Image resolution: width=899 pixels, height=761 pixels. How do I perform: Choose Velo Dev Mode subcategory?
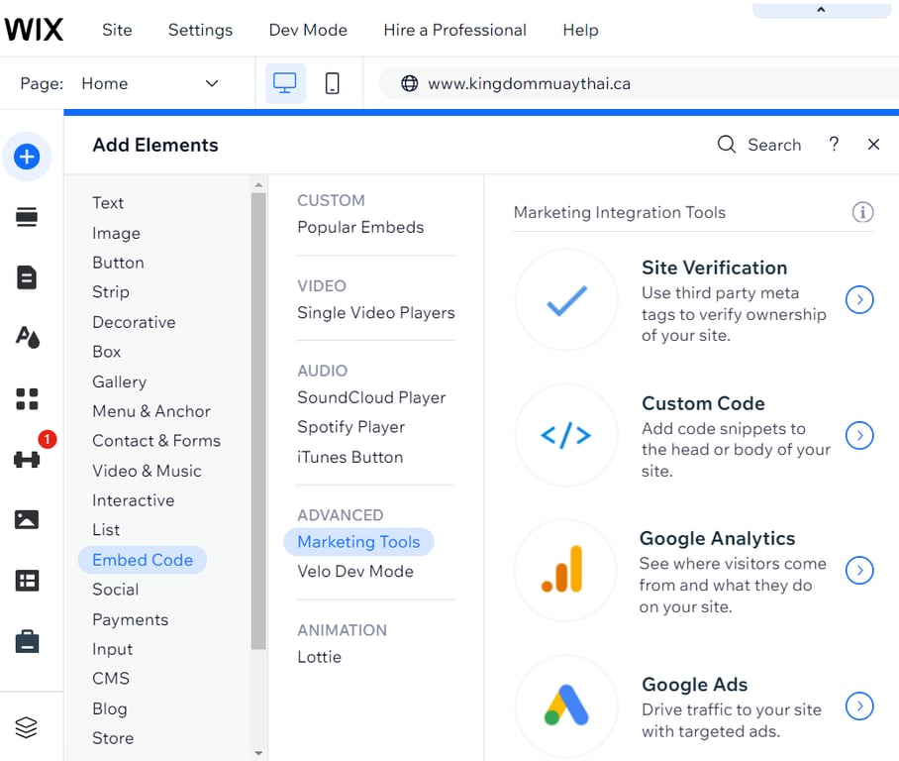(355, 572)
